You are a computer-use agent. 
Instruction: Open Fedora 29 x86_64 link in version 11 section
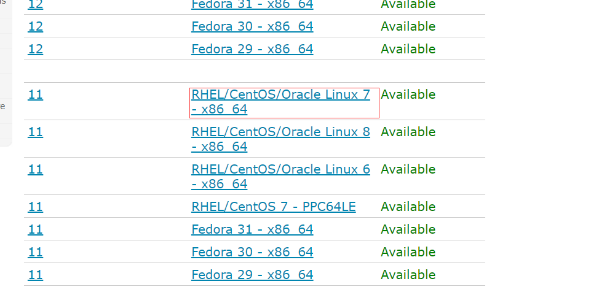click(252, 275)
